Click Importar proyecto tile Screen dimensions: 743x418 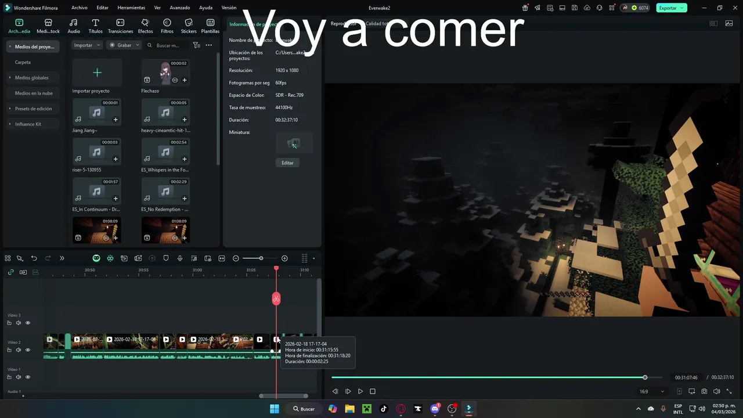point(97,73)
